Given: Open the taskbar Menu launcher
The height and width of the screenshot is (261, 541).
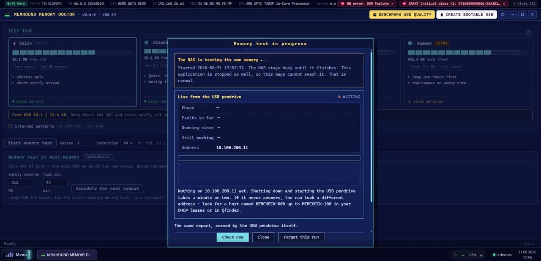Looking at the screenshot, I should (17, 255).
